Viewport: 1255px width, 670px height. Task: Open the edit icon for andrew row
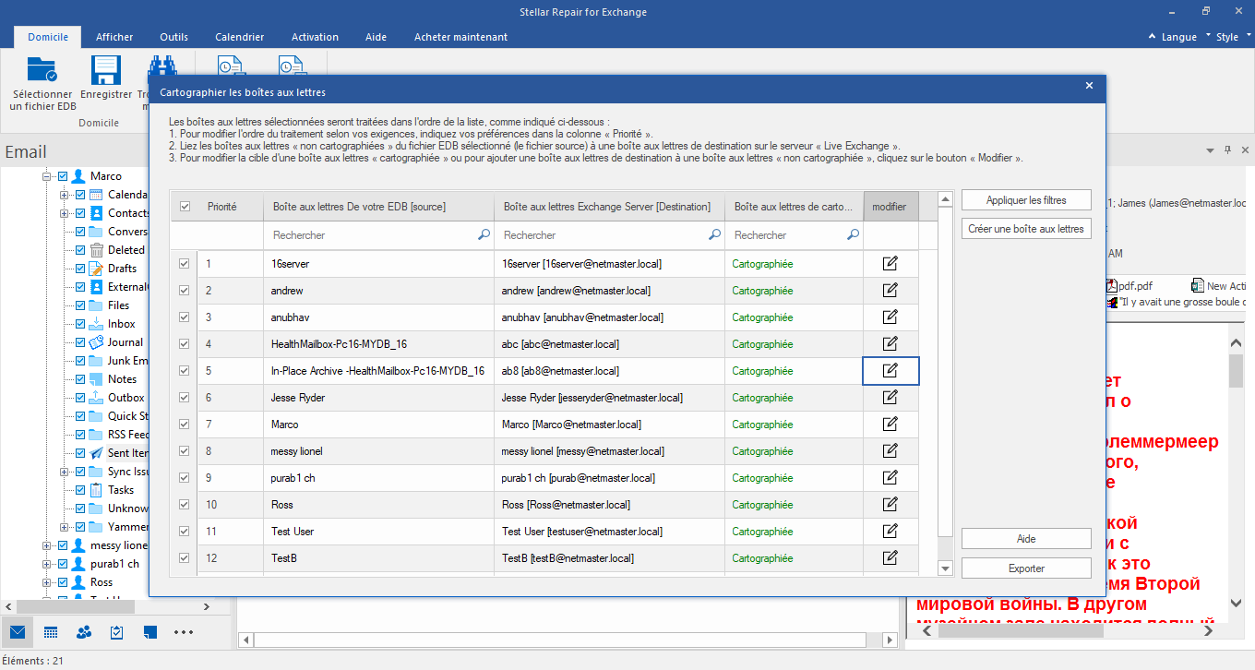coord(890,291)
